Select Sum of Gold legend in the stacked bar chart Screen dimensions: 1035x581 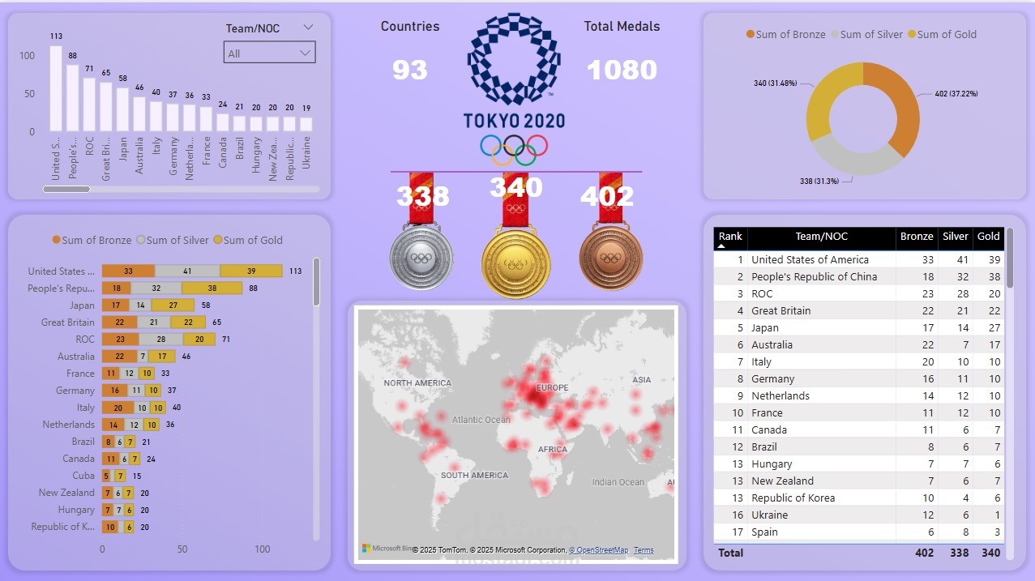point(248,240)
